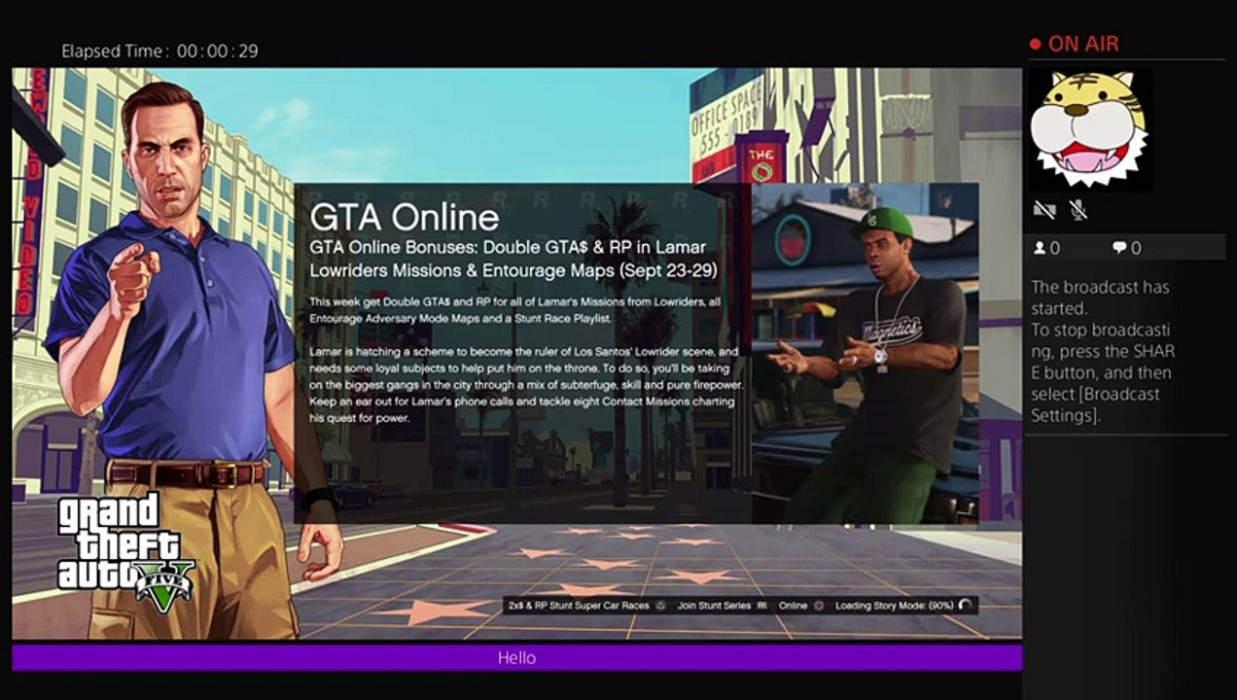Image resolution: width=1237 pixels, height=700 pixels.
Task: Click the muted microphone status icon
Action: [x=1078, y=210]
